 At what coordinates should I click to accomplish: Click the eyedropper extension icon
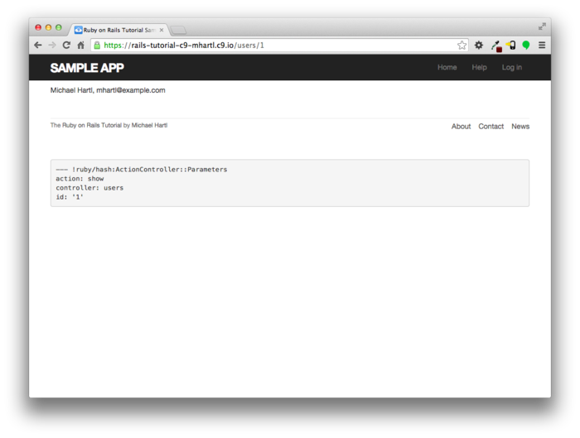click(x=495, y=46)
